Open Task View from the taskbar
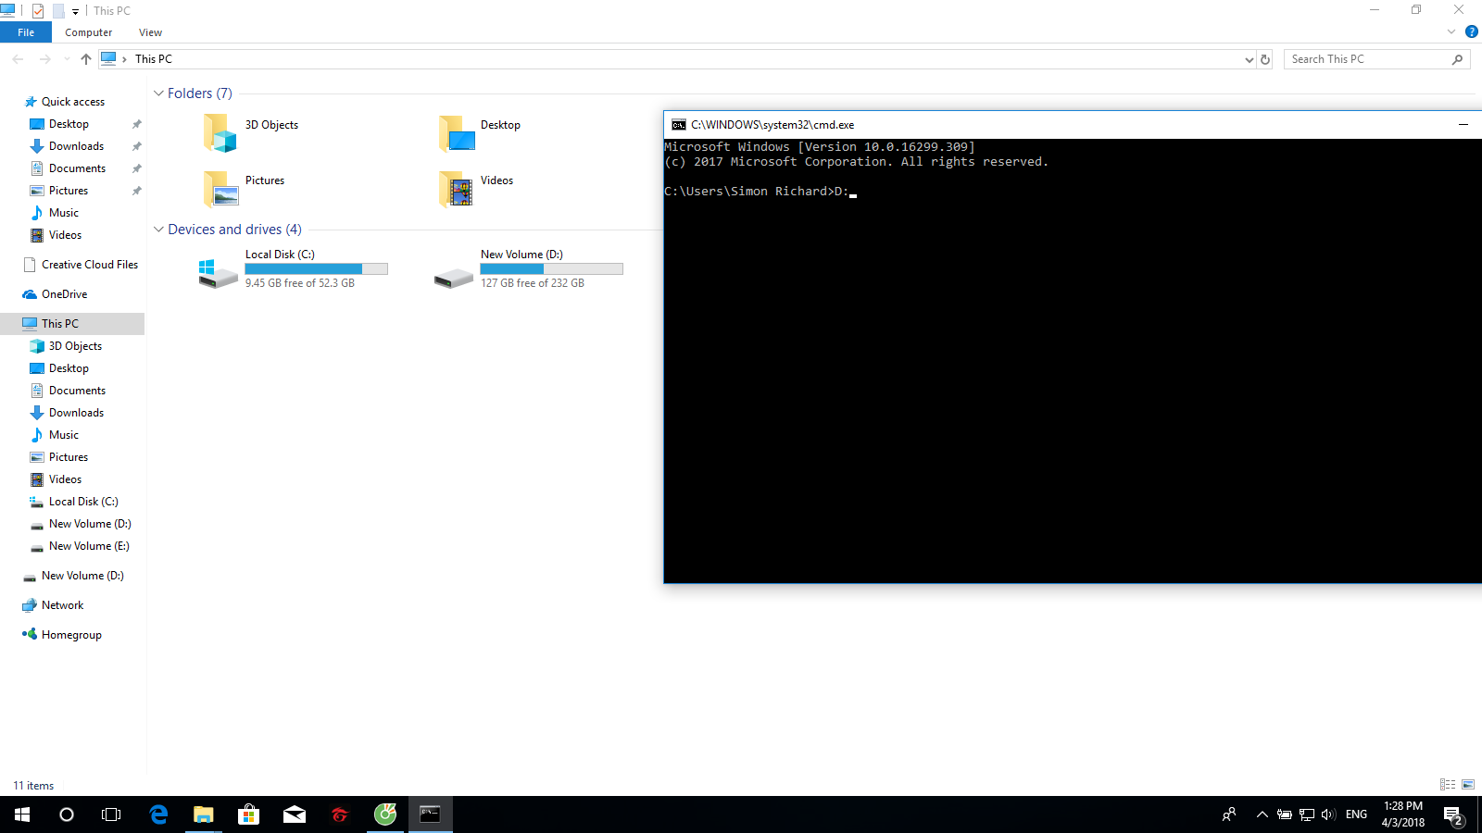Viewport: 1482px width, 833px height. pos(111,814)
